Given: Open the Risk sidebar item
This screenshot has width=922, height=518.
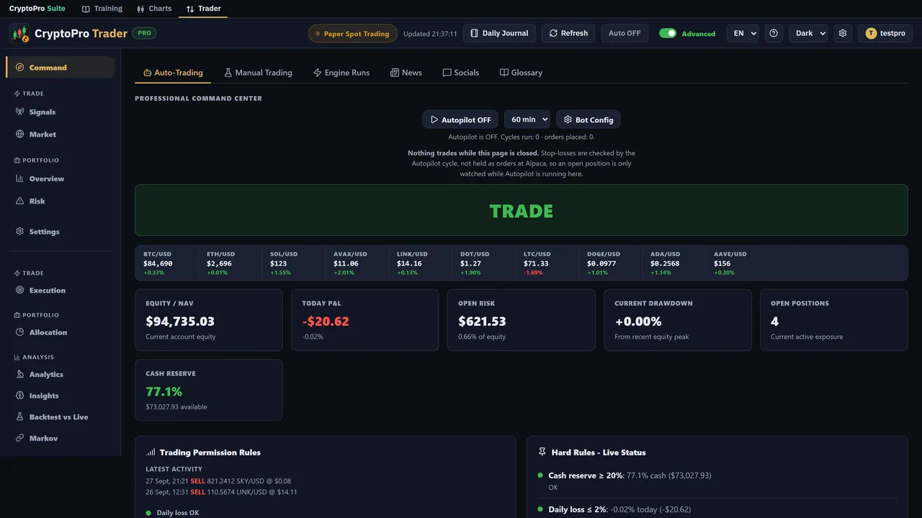Looking at the screenshot, I should pyautogui.click(x=60, y=201).
